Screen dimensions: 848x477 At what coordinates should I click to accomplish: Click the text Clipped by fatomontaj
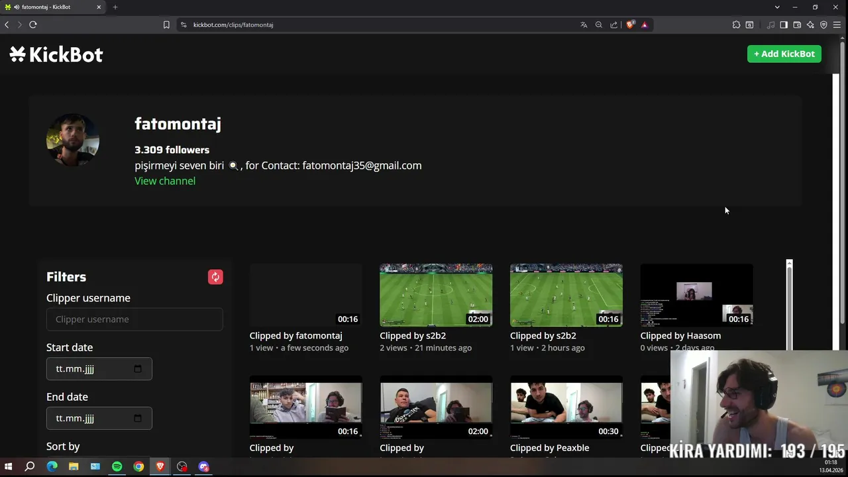[x=296, y=336]
